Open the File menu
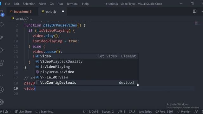The width and height of the screenshot is (203, 114). 8,4
